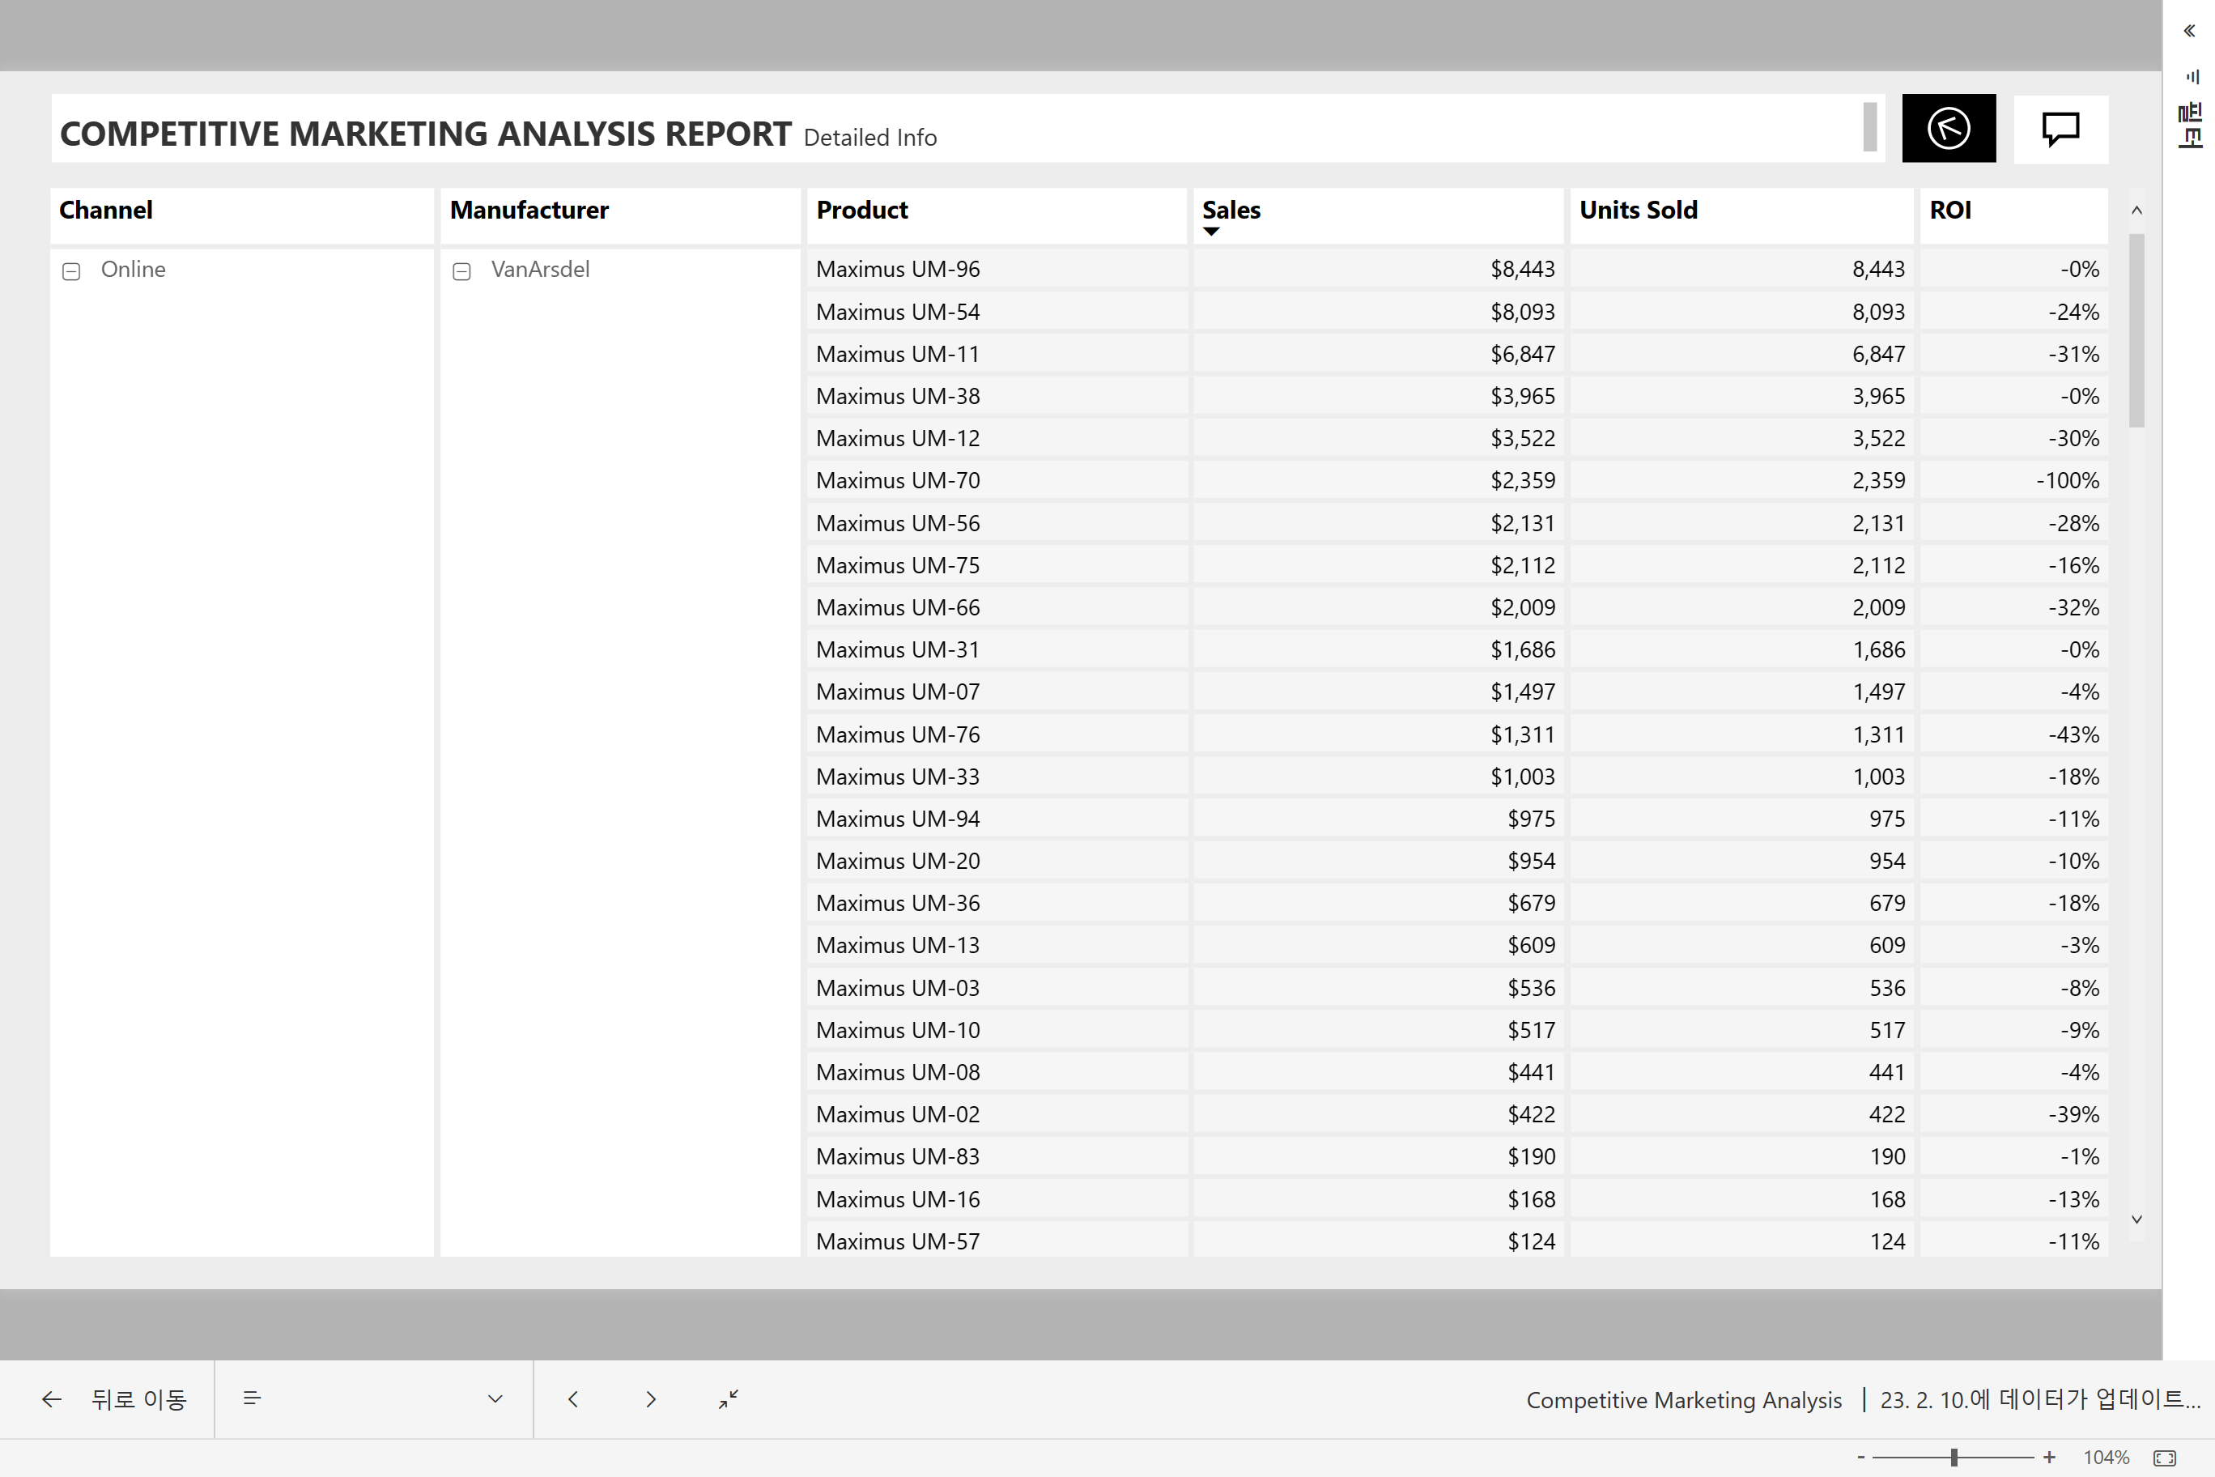The width and height of the screenshot is (2215, 1477).
Task: Click the 뒤로 이동 back button
Action: click(x=113, y=1398)
